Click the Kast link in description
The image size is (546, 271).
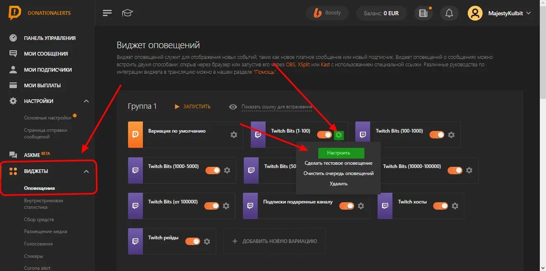click(x=325, y=65)
